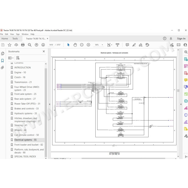The height and width of the screenshot is (188, 188).
Task: Click the stamp tool icon
Action: pyautogui.click(x=147, y=45)
